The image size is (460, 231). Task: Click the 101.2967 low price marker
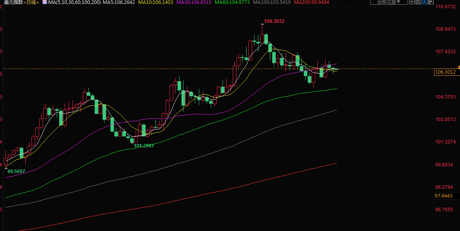point(144,146)
